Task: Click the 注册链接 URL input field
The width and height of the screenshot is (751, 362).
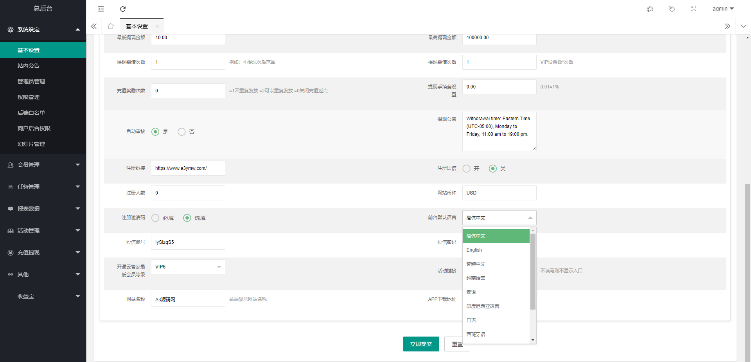Action: tap(188, 168)
